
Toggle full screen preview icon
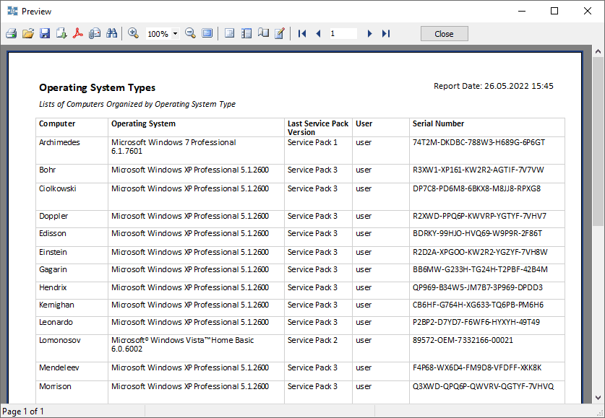207,33
